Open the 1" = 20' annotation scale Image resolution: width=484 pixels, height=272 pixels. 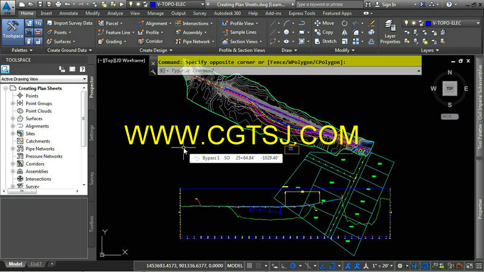click(382, 265)
